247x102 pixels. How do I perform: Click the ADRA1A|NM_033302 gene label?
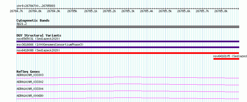(x=30, y=82)
